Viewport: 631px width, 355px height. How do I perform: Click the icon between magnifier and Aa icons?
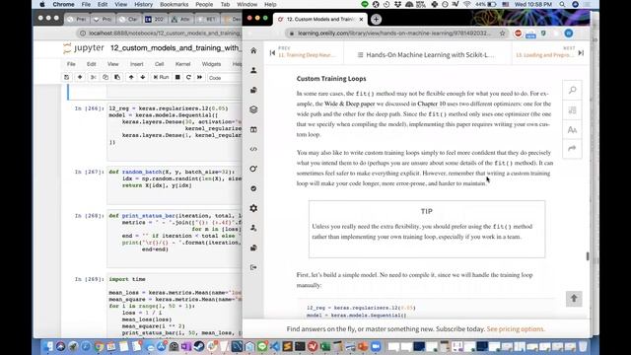click(x=572, y=109)
